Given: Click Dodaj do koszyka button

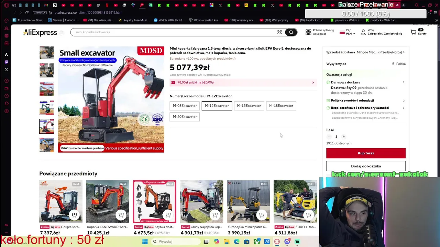Looking at the screenshot, I should click(x=366, y=166).
